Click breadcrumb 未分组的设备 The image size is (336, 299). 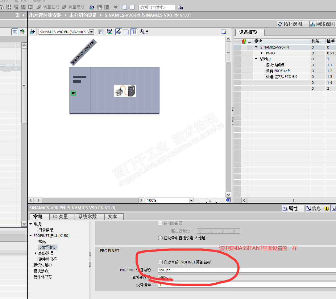point(83,15)
